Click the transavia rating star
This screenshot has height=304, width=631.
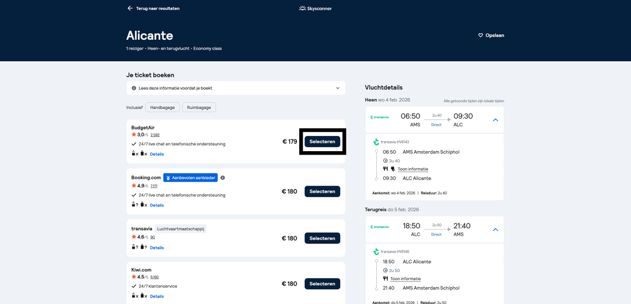[134, 237]
